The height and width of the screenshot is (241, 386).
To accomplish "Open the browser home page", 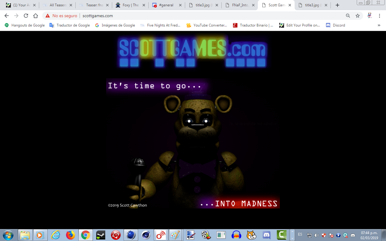I will click(36, 16).
